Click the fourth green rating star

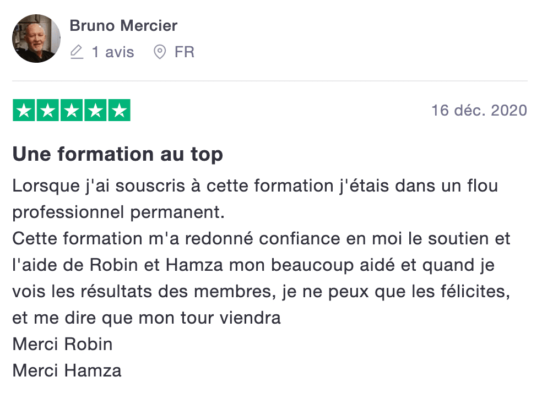point(95,110)
